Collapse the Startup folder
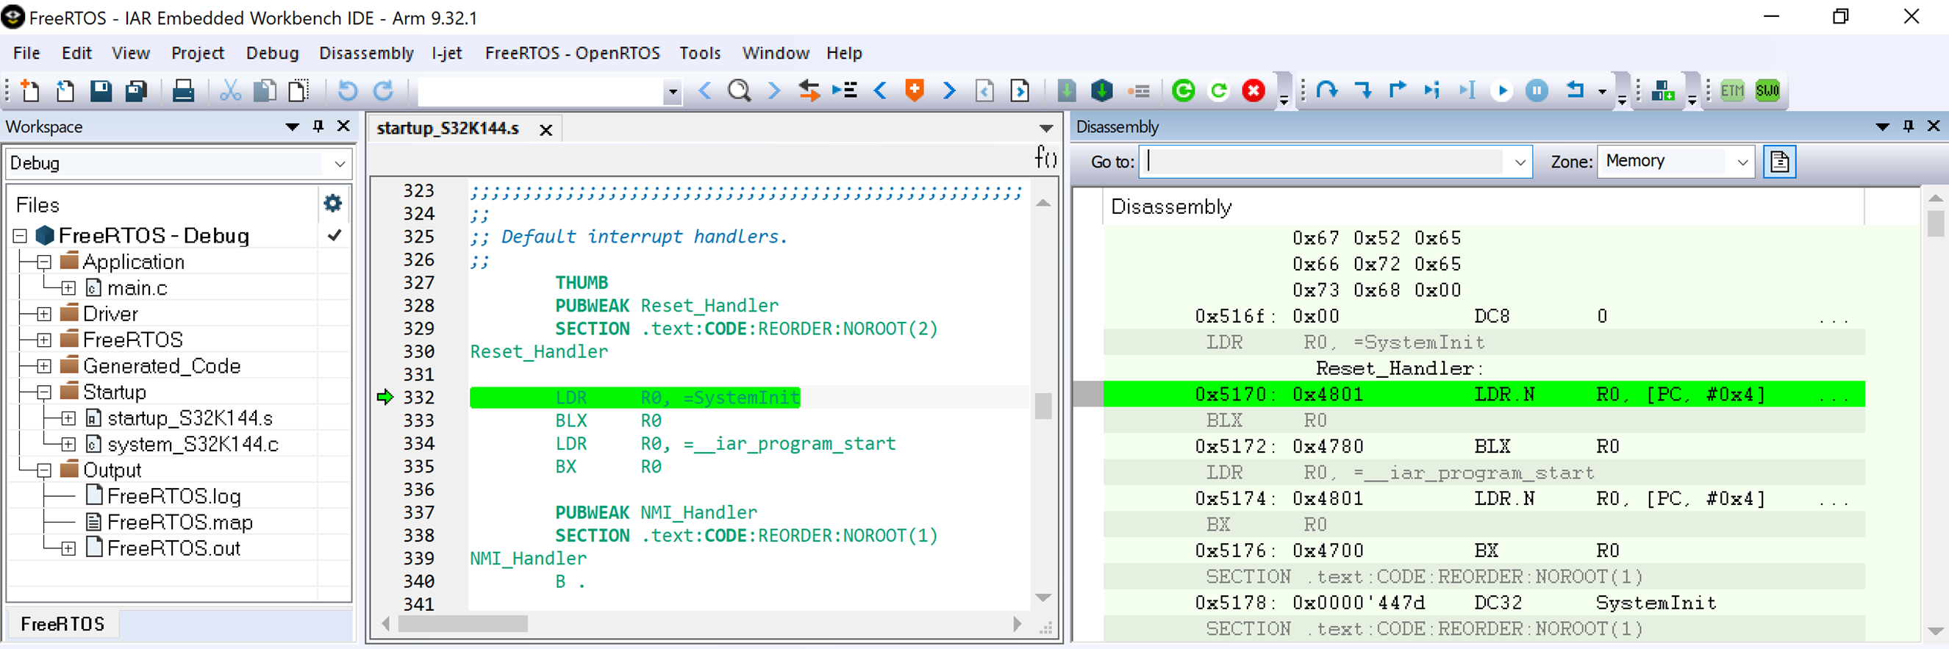The width and height of the screenshot is (1949, 649). (44, 392)
